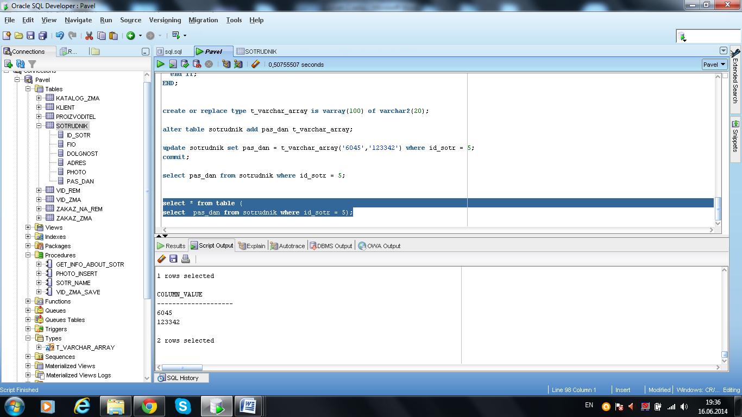The width and height of the screenshot is (742, 417).
Task: Click the Commit database icon
Action: point(185,64)
